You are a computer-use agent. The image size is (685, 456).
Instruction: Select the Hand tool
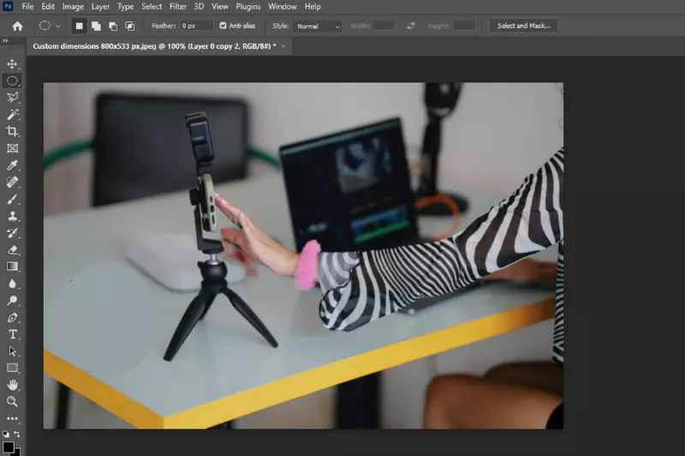[12, 385]
